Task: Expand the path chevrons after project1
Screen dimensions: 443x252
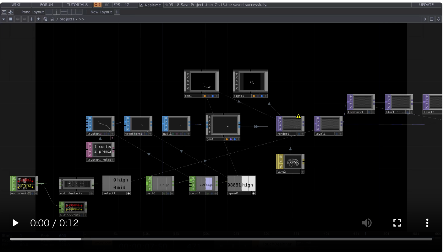Action: click(82, 19)
